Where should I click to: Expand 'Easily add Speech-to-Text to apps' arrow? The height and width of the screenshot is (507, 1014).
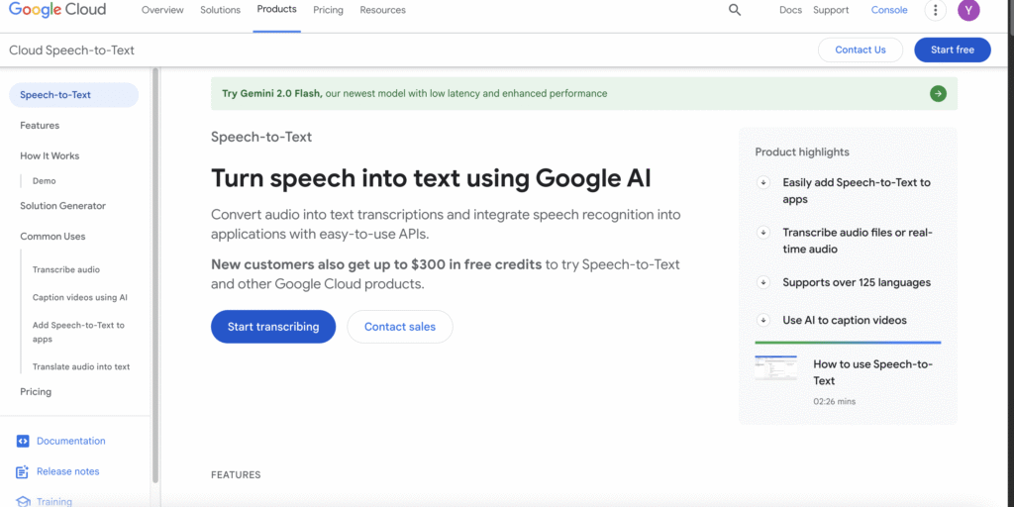[x=763, y=182]
